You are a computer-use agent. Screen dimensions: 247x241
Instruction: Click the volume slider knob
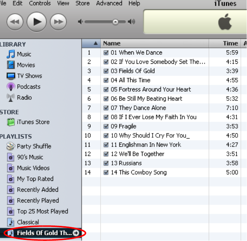click(x=115, y=22)
